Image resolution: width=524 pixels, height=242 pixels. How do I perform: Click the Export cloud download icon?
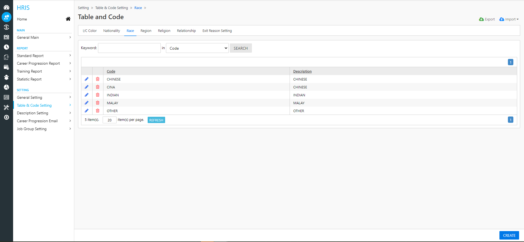(481, 19)
